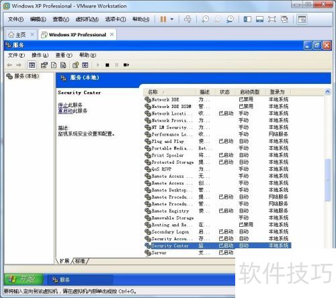Select the Routing and Re... service row

pos(218,225)
